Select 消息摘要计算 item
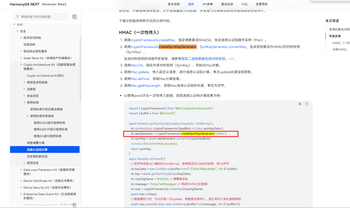Screen dimensions: 350x208 [x=36, y=143]
